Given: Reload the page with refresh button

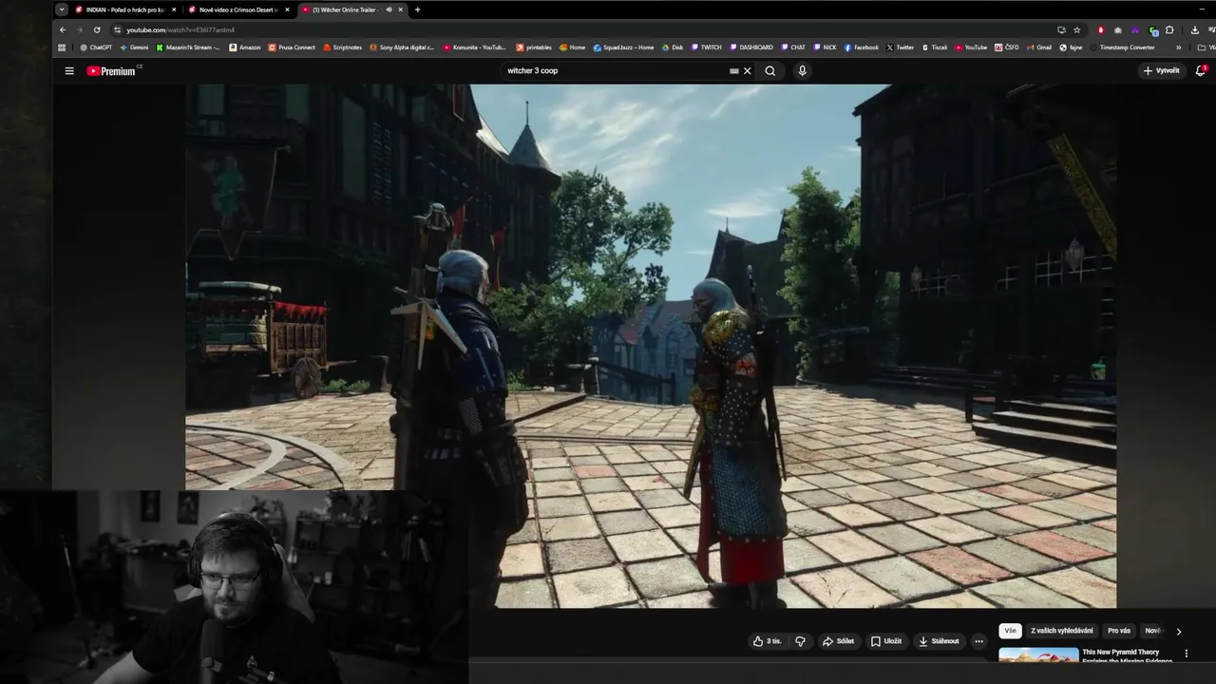Looking at the screenshot, I should 97,29.
